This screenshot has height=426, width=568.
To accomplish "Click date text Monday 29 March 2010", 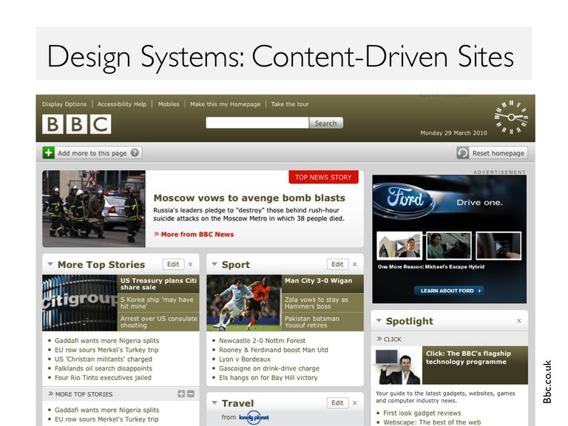I will (453, 133).
